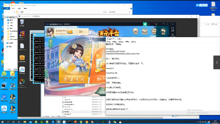Screen dimensions: 220x124
Task: Open WPS 2019 desktop icon
Action: tap(4, 98)
